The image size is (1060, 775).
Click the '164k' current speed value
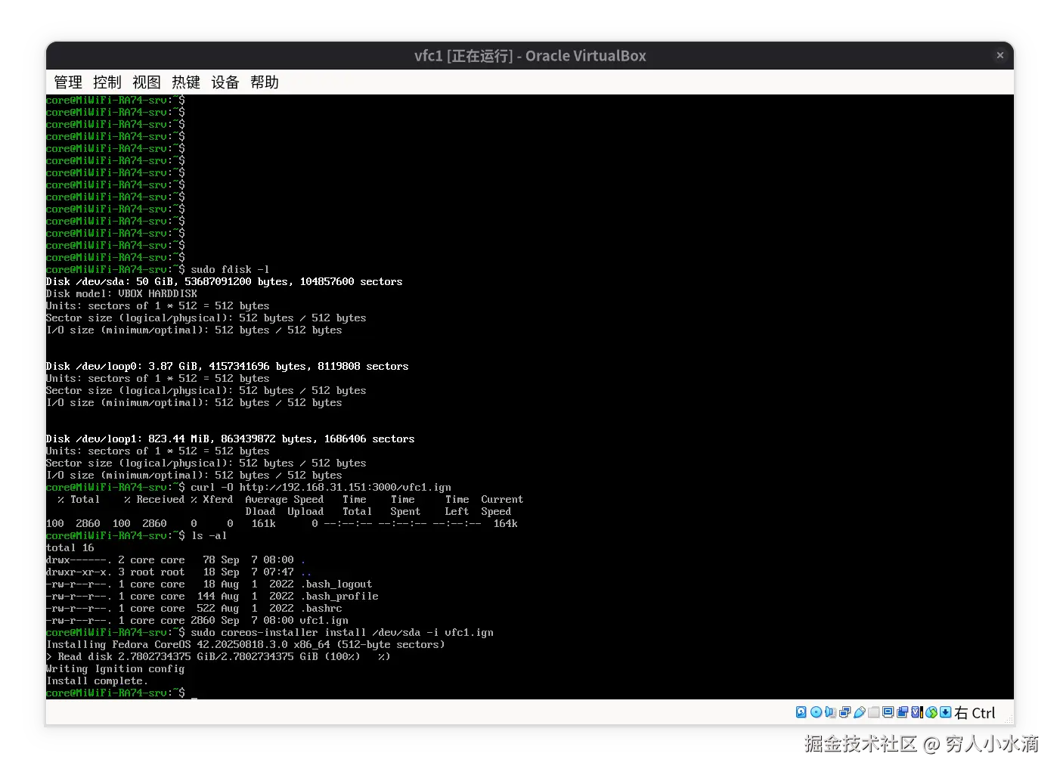pyautogui.click(x=505, y=523)
